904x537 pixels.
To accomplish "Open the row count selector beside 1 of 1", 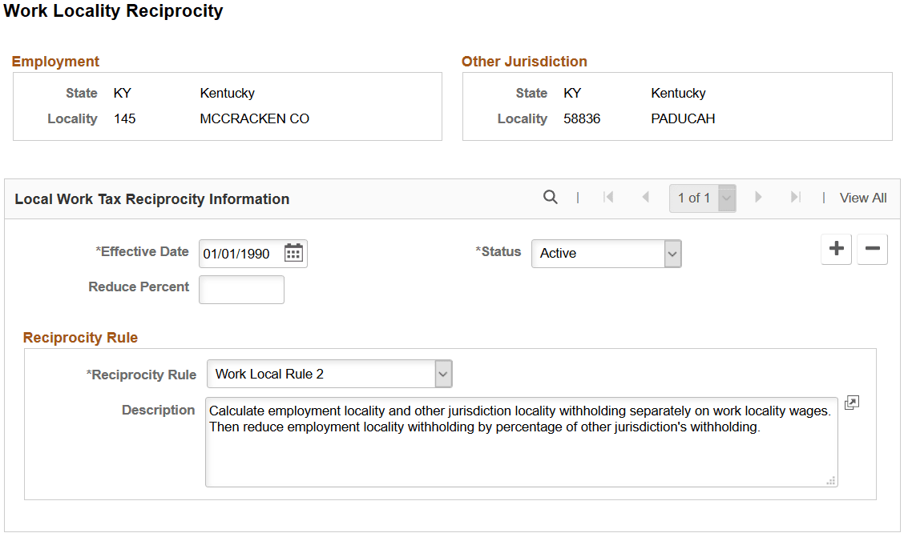I will tap(726, 197).
